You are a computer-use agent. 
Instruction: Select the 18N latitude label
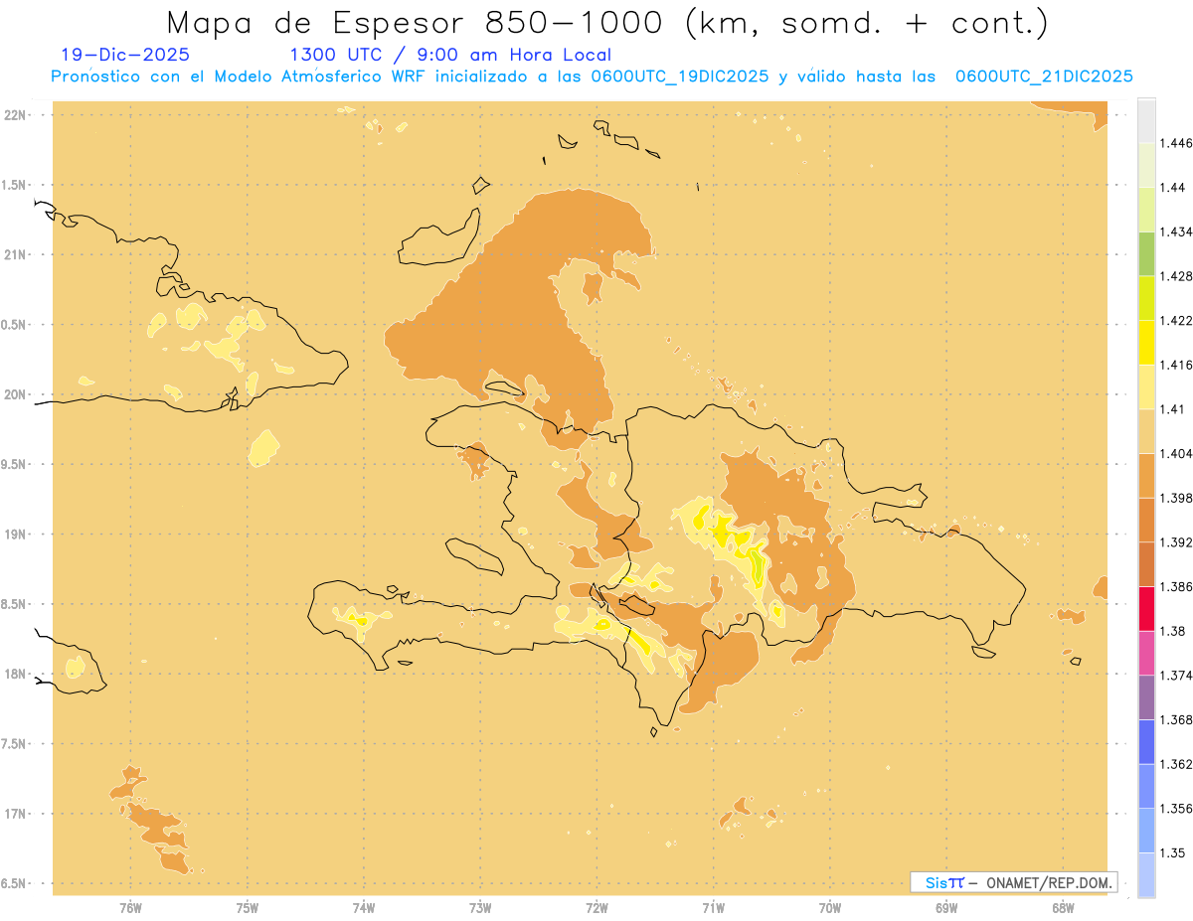coord(17,674)
